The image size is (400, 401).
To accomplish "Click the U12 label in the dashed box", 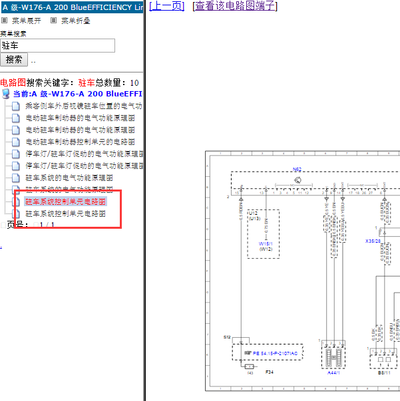I will click(253, 213).
